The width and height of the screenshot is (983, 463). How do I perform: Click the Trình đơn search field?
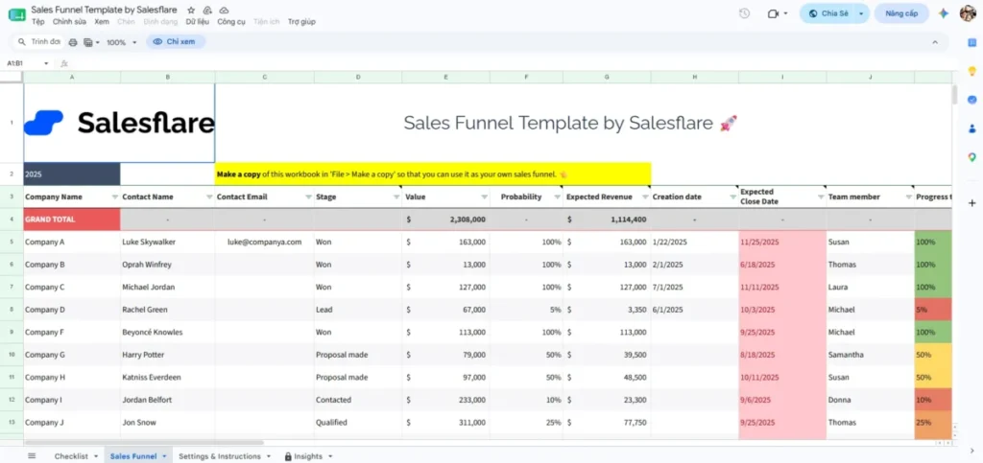(x=38, y=42)
